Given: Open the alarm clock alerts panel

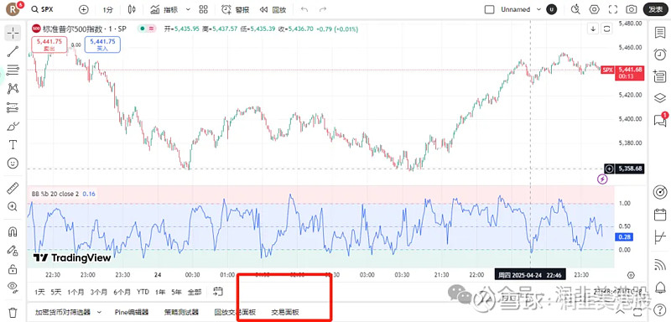Looking at the screenshot, I should [x=660, y=55].
